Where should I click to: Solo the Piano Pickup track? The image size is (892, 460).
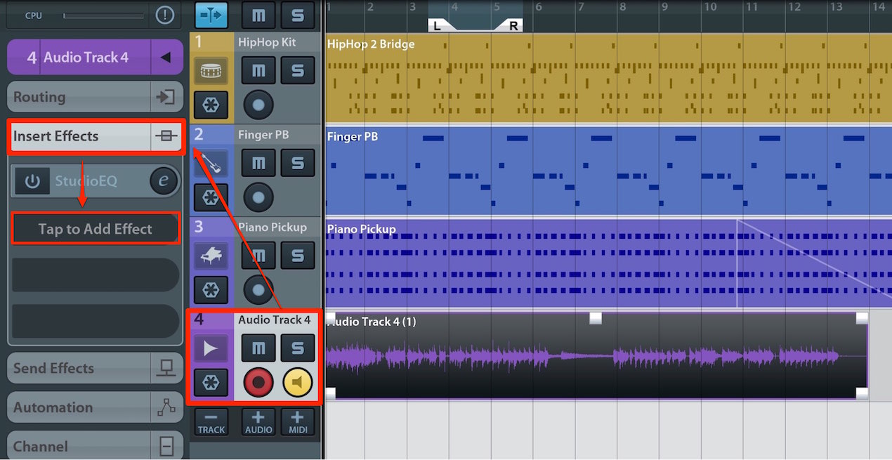(x=298, y=256)
